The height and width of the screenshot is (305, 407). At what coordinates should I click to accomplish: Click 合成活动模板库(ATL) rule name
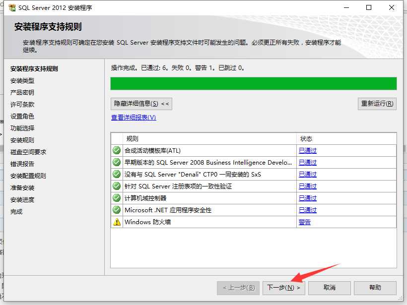153,150
